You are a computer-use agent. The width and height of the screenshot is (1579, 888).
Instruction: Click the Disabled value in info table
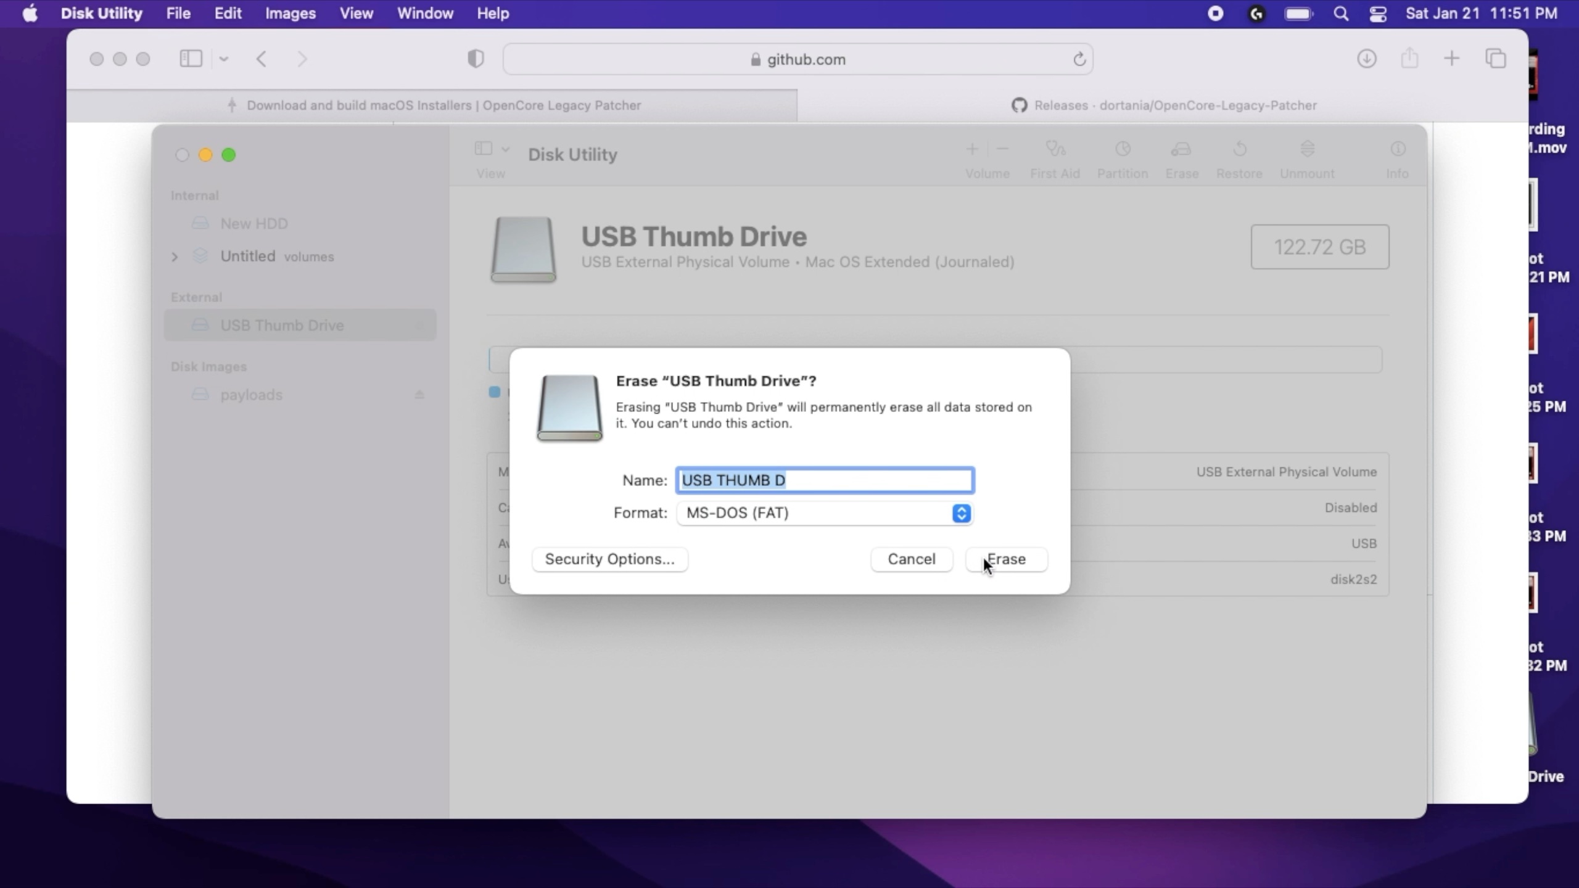1351,508
